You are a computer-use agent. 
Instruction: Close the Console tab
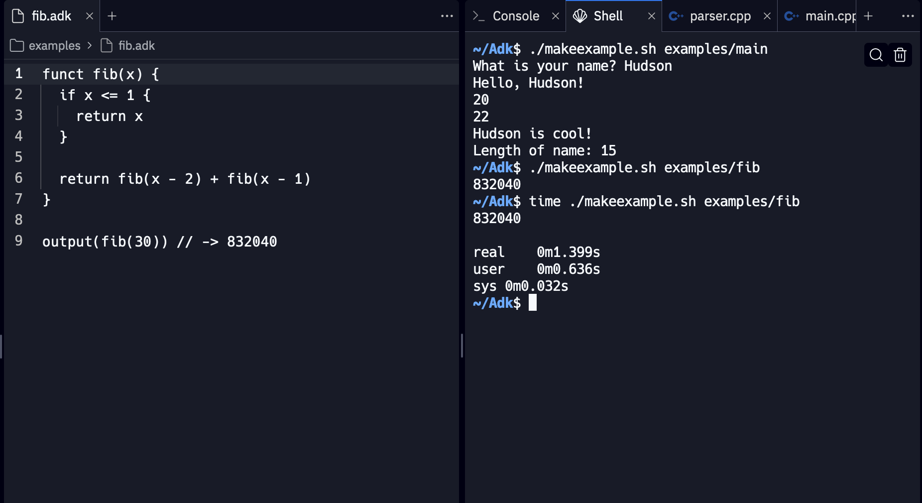556,16
